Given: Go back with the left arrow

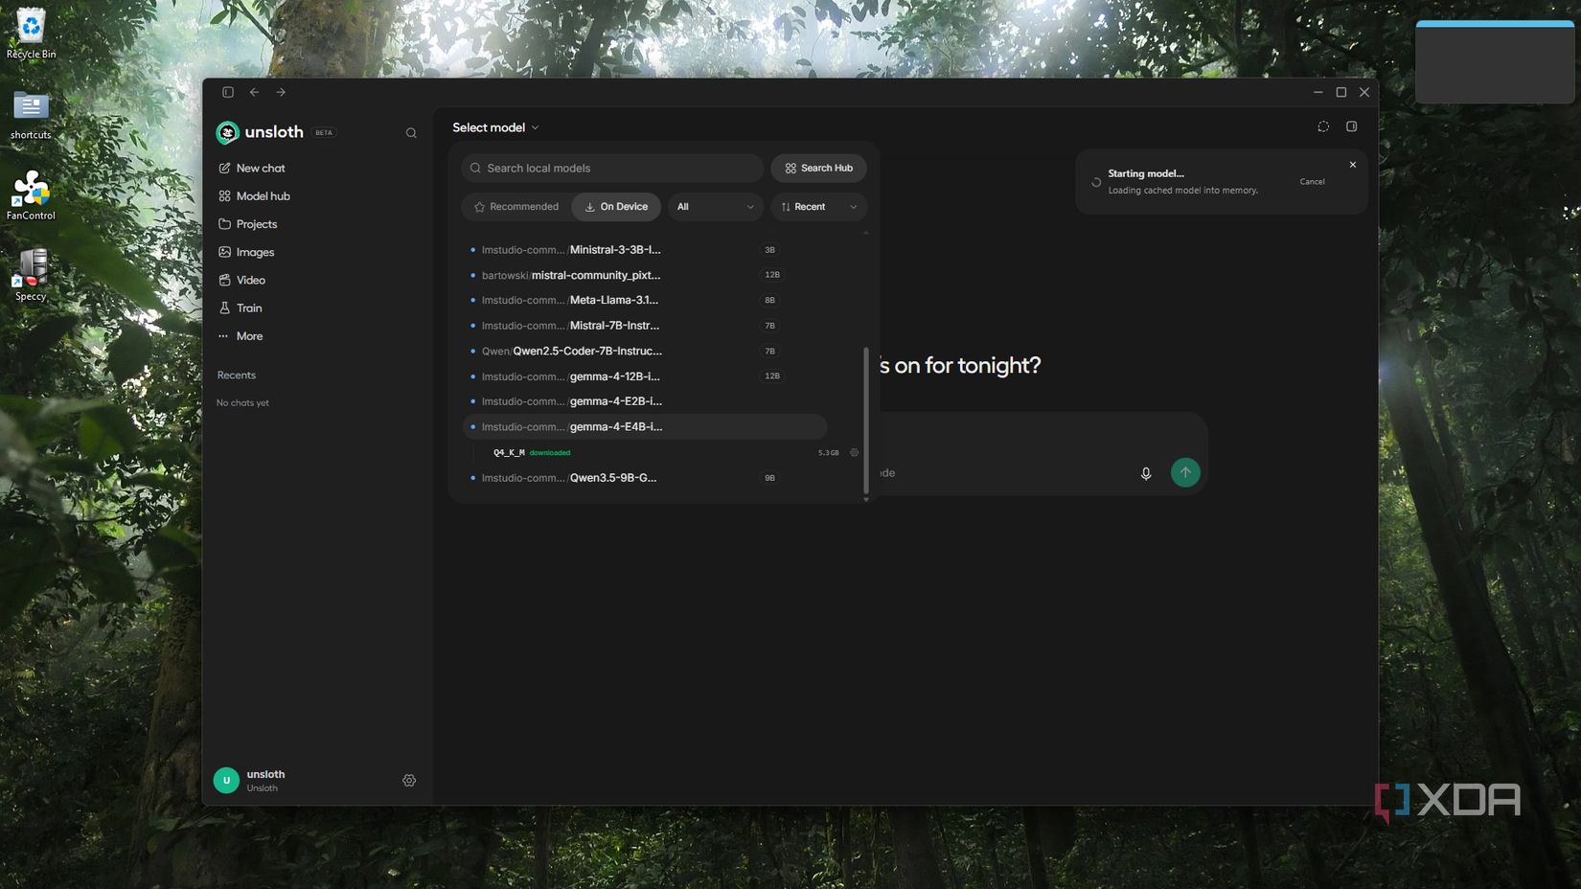Looking at the screenshot, I should pos(255,92).
